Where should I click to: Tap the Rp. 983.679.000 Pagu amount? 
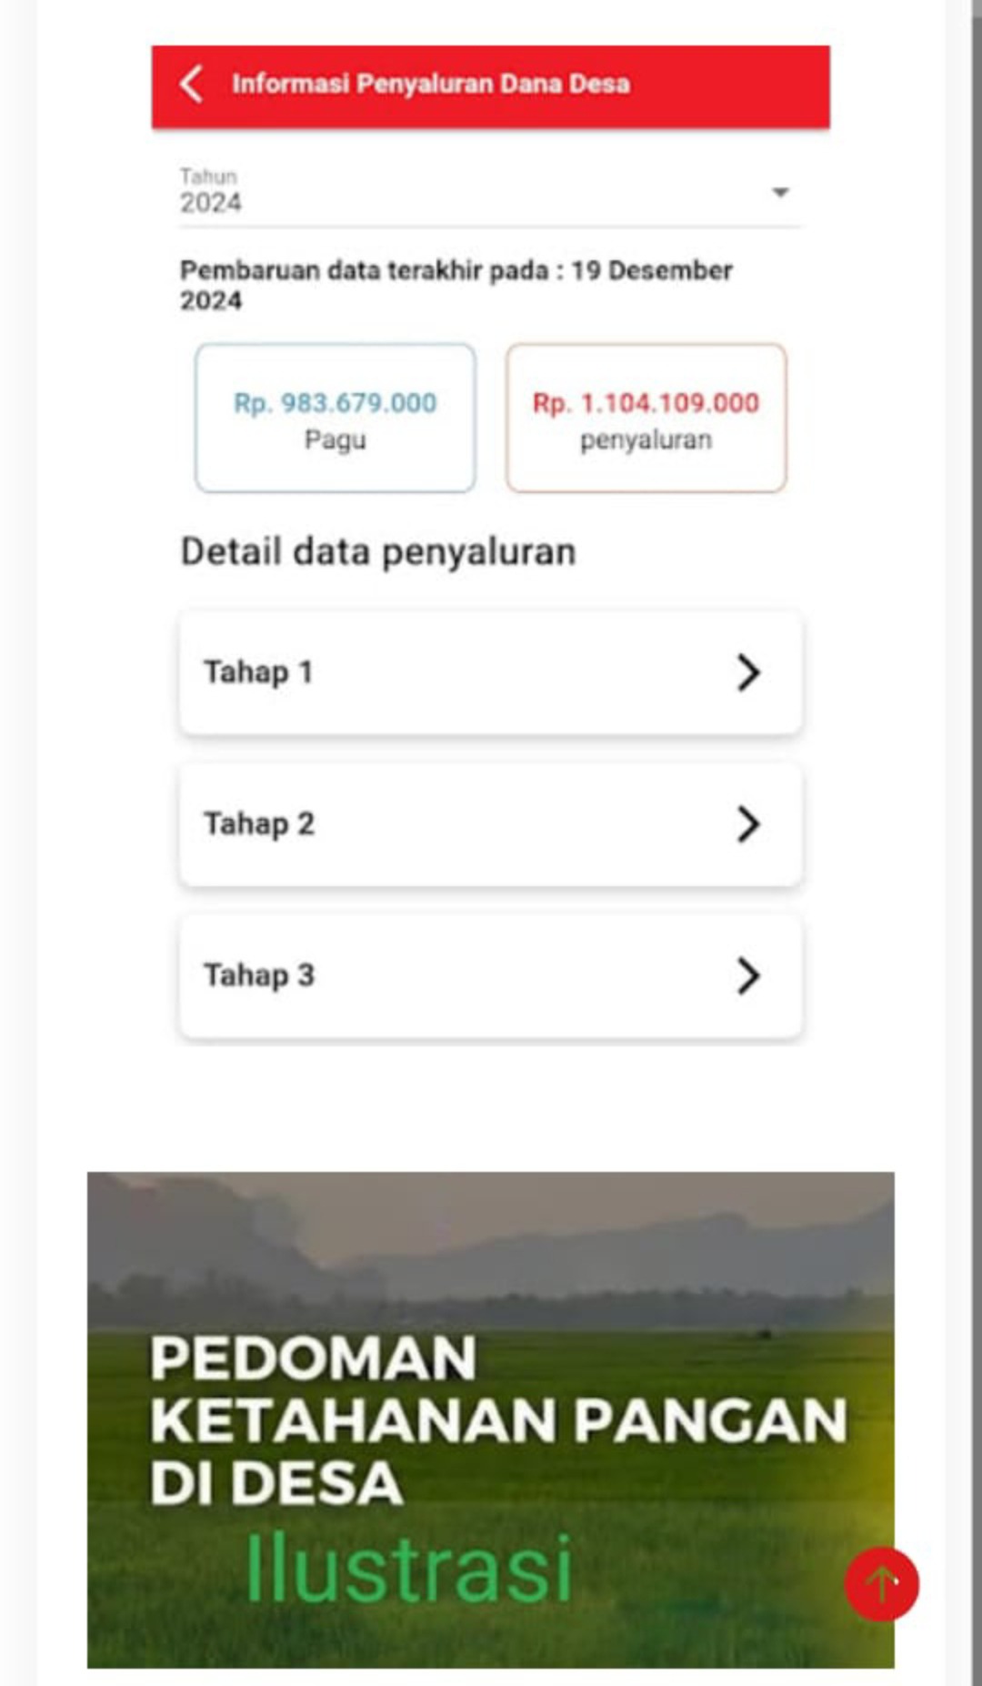tap(336, 403)
